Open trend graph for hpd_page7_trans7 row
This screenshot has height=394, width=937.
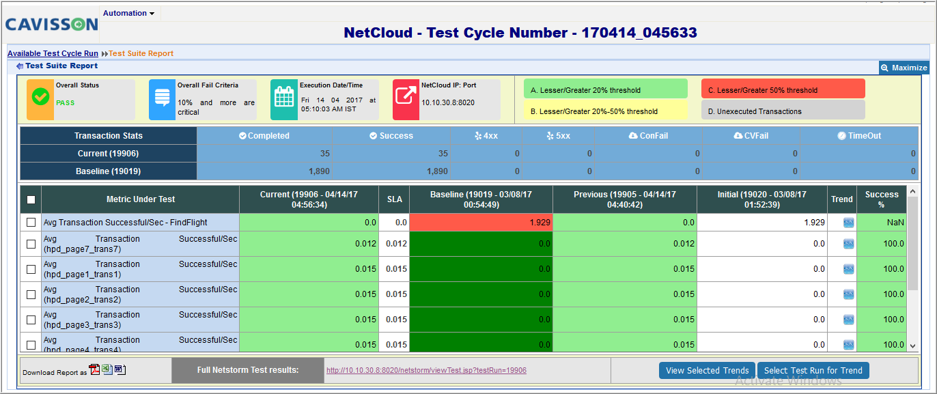pos(848,244)
